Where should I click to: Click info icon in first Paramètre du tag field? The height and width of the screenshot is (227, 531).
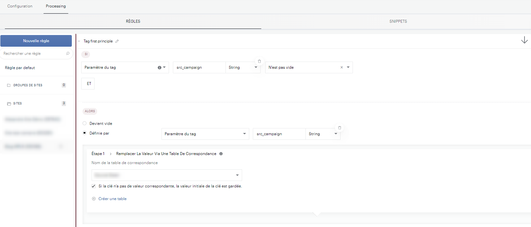pyautogui.click(x=159, y=67)
